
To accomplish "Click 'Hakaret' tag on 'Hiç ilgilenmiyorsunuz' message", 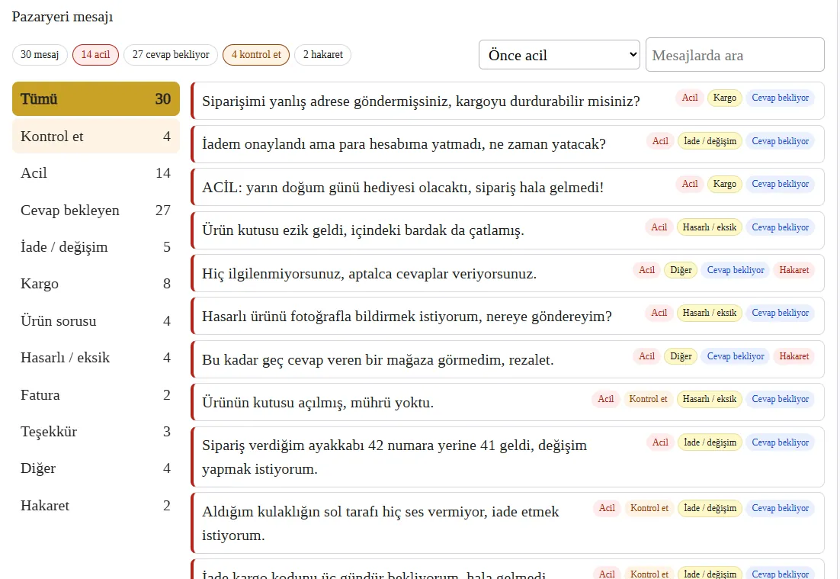I will [794, 270].
